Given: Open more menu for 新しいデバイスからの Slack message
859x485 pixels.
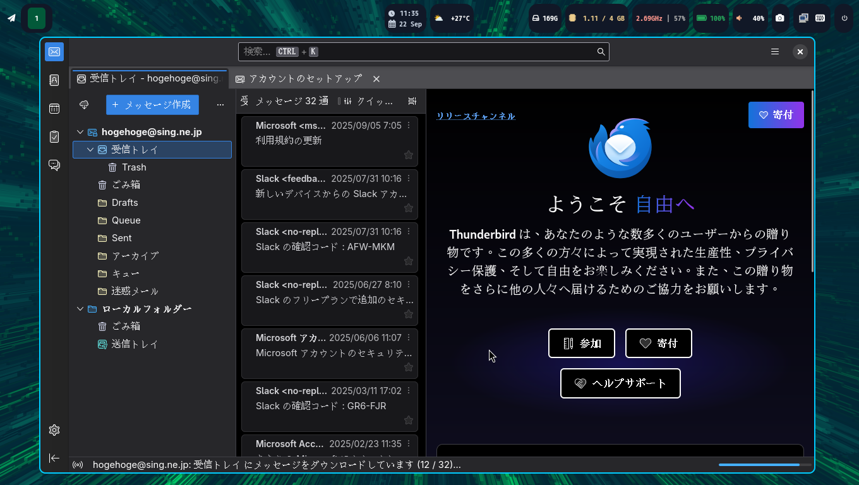Looking at the screenshot, I should [409, 179].
